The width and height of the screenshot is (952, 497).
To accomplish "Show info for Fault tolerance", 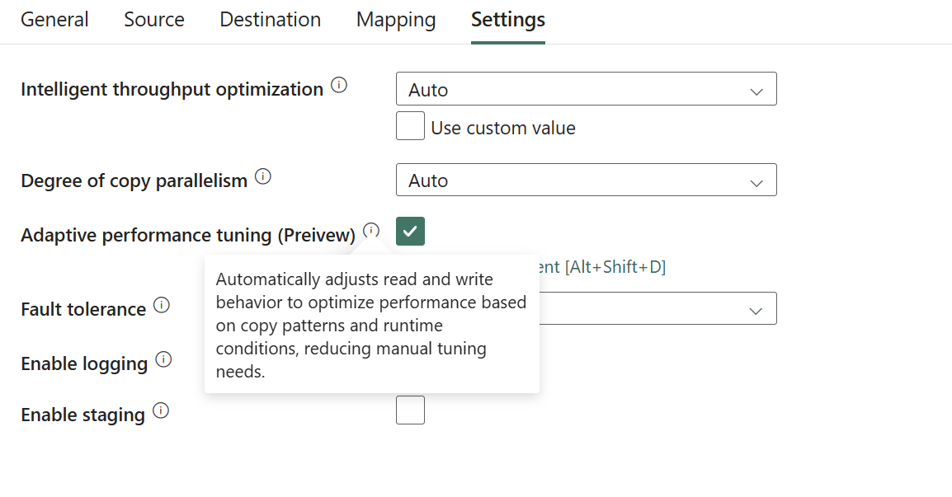I will tap(162, 306).
